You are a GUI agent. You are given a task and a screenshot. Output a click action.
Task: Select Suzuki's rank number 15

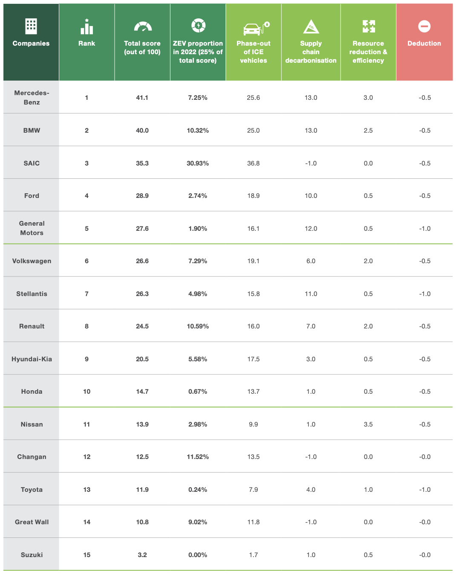[87, 555]
